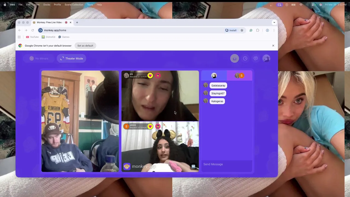
Task: Open the Games bookmark
Action: [64, 37]
